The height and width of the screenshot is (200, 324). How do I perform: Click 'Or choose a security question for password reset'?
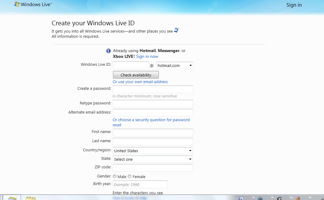pos(151,122)
